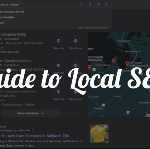Click the magnifying glass search icon
Screen dimensions: 150x150
(x=106, y=5)
